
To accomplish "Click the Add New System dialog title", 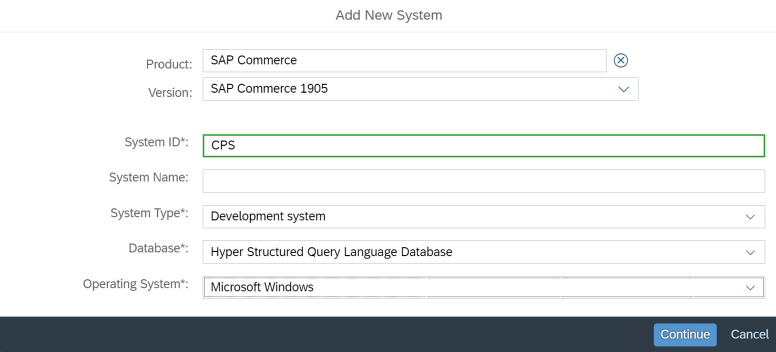I will pyautogui.click(x=389, y=15).
